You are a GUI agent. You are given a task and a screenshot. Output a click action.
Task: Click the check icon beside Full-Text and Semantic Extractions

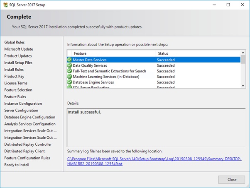[69, 71]
